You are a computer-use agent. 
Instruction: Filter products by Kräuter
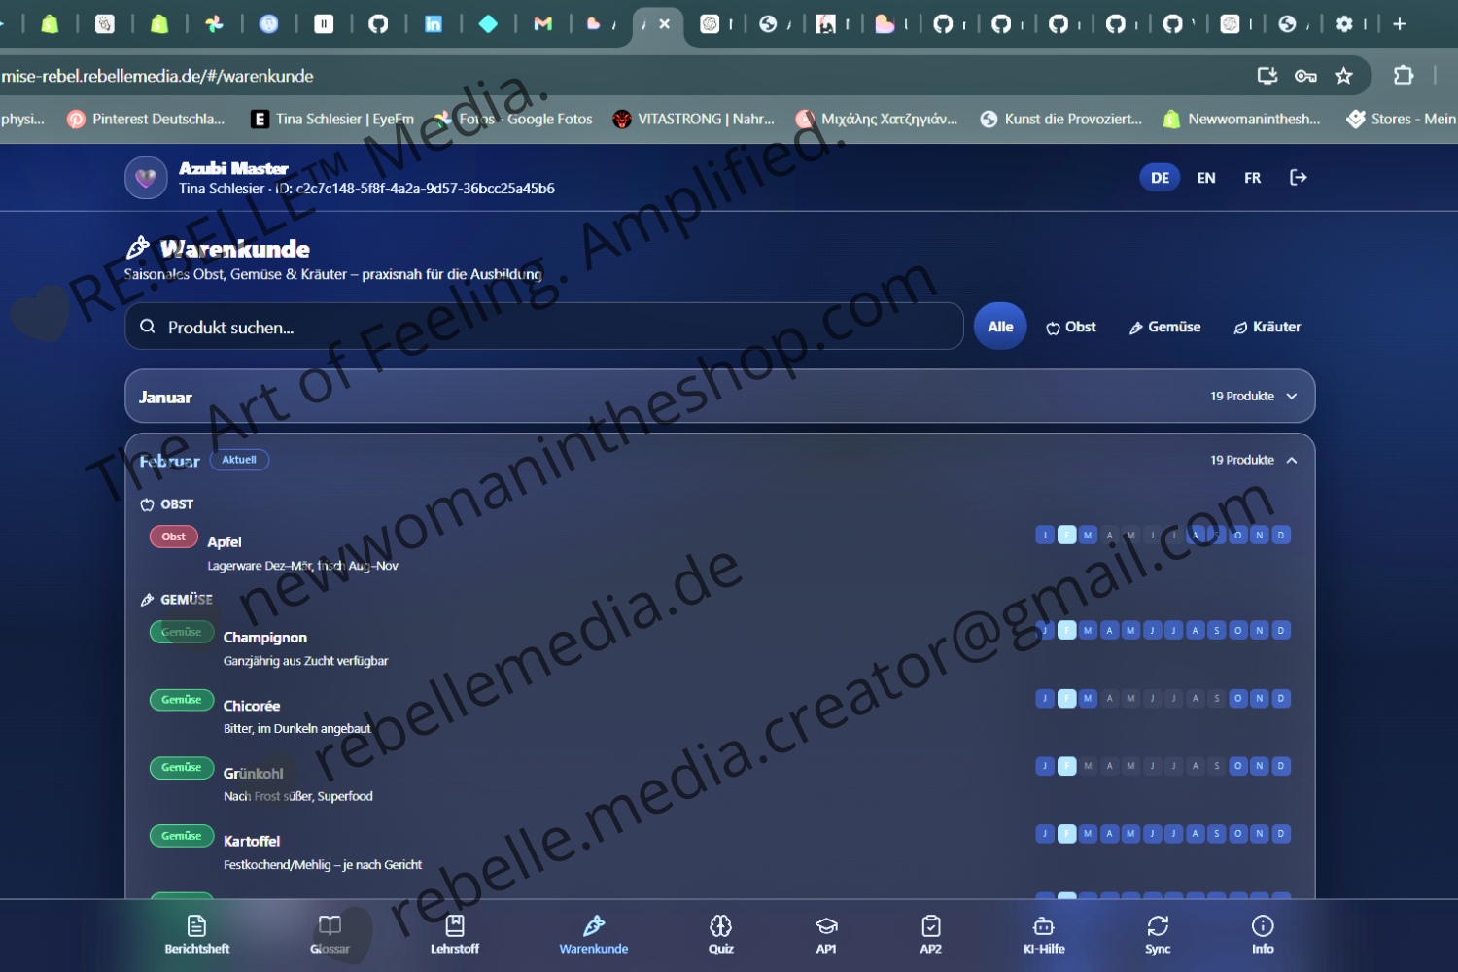(x=1267, y=326)
